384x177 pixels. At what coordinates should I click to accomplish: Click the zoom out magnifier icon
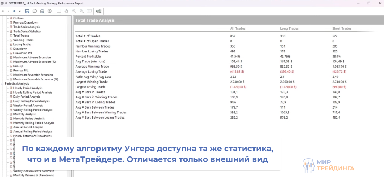click(x=81, y=11)
